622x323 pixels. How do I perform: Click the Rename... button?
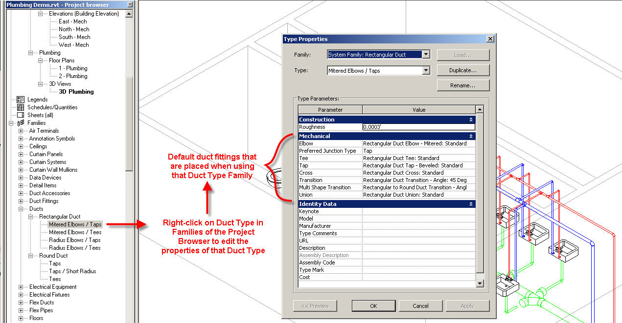463,85
